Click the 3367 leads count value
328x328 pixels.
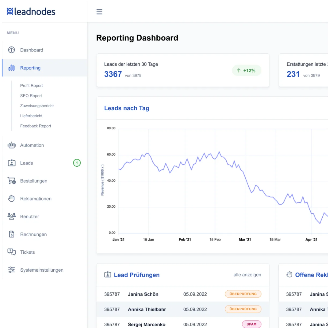point(113,74)
